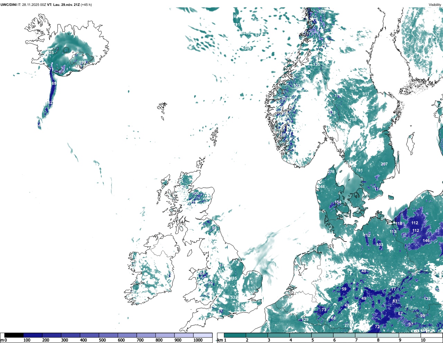Screen dimensions: 443x343
Task: Click the Visibility title at top right
Action: tap(435, 4)
